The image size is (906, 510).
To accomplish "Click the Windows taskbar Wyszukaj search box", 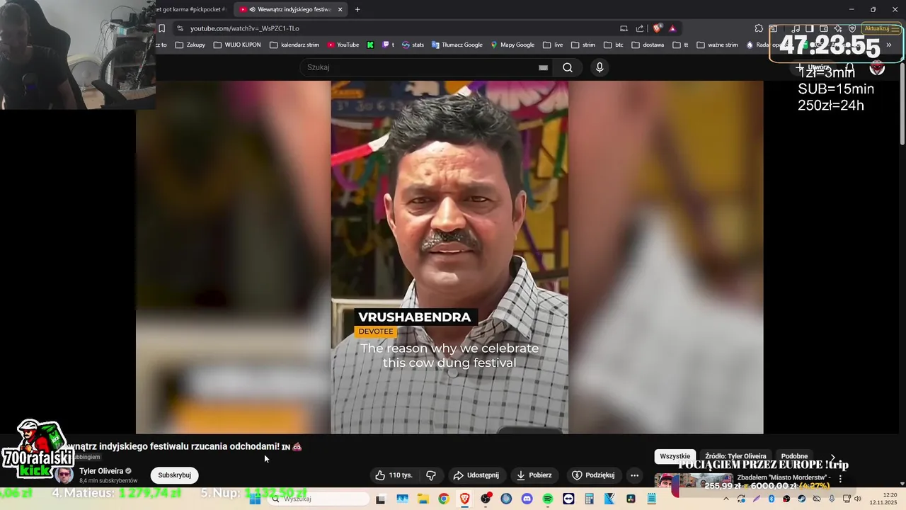I will point(319,499).
